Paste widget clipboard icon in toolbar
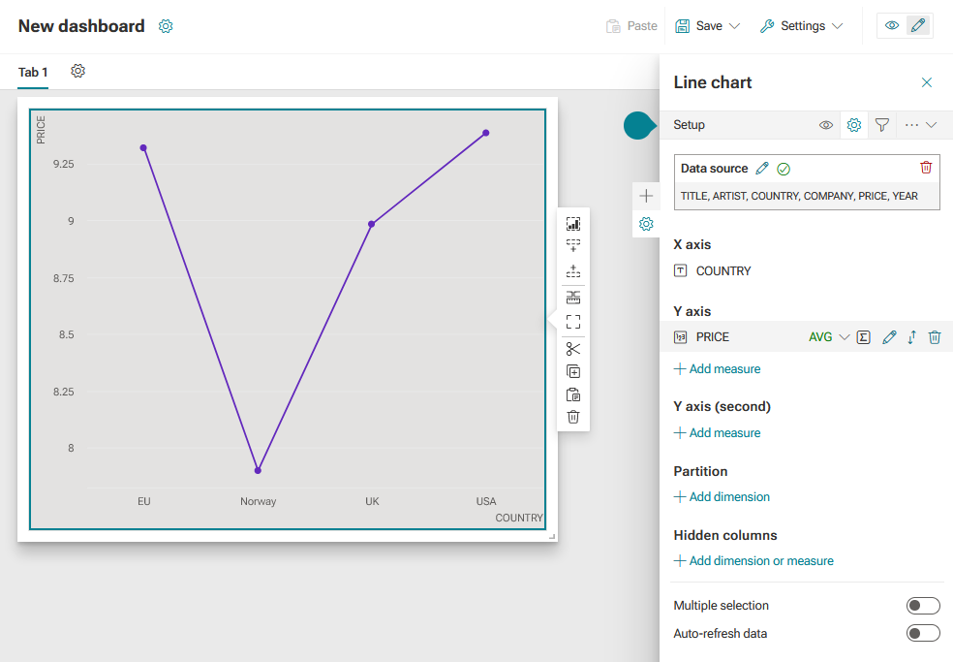 tap(573, 394)
